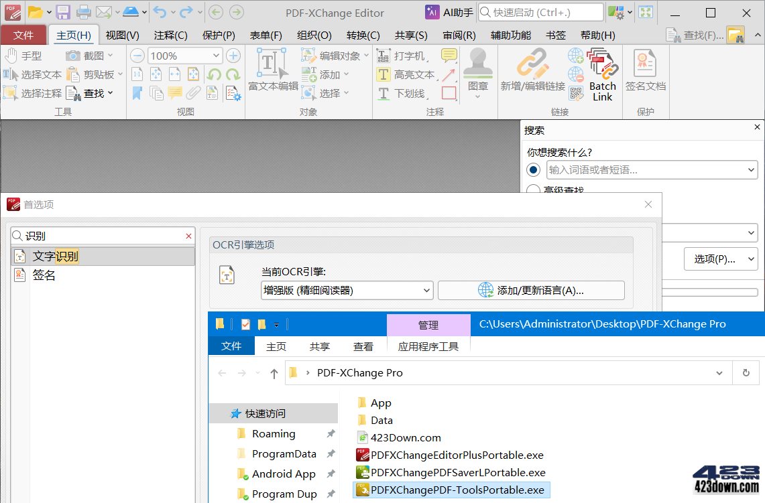This screenshot has width=765, height=503.
Task: Select the 下划线 underline tool
Action: pyautogui.click(x=402, y=93)
